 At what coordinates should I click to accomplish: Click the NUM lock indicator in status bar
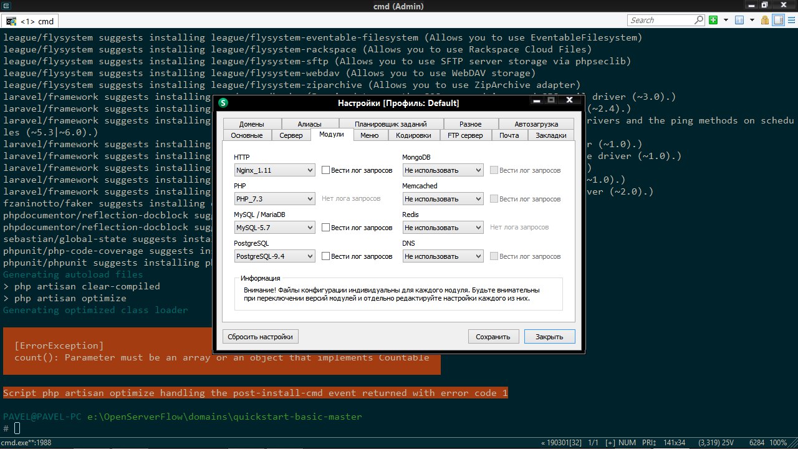click(628, 443)
